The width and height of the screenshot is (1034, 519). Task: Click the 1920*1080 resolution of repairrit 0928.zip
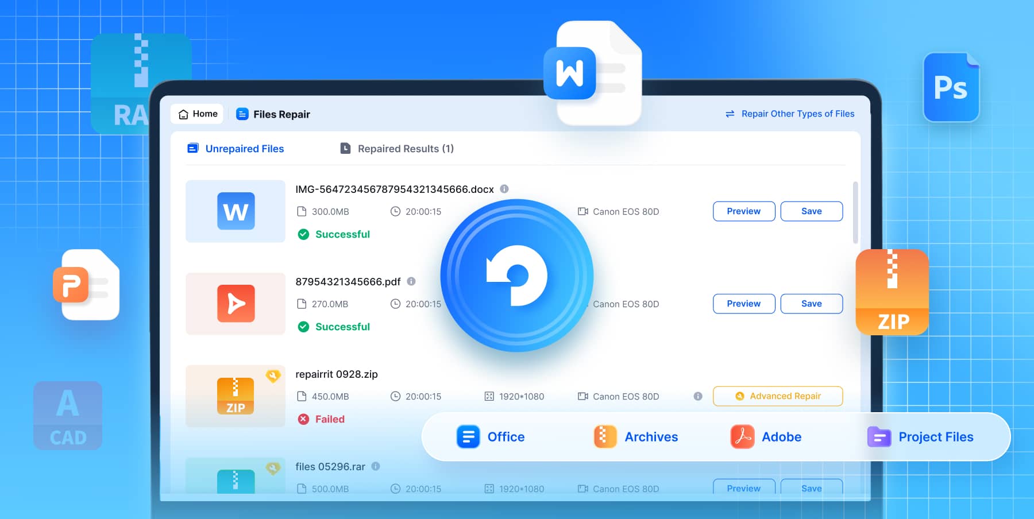[514, 396]
